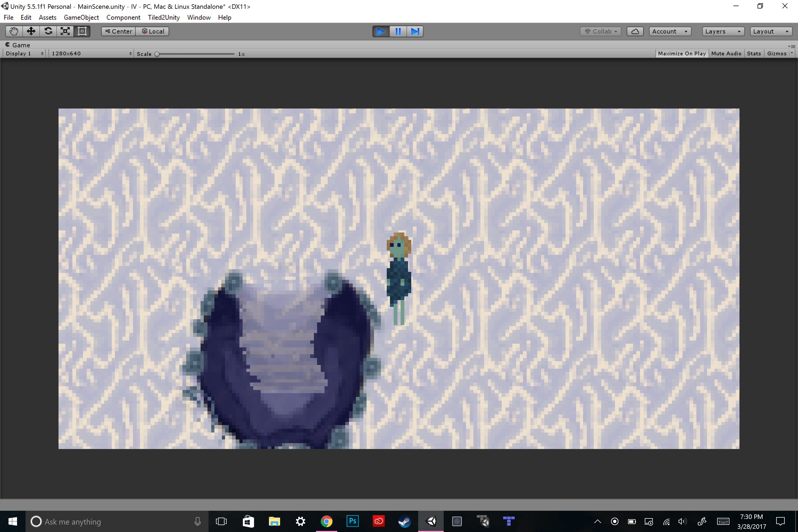This screenshot has height=532, width=798.
Task: Toggle handle rotation Local button
Action: (x=152, y=31)
